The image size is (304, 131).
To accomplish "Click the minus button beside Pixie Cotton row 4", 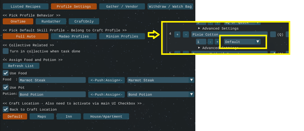I will pos(186,34).
